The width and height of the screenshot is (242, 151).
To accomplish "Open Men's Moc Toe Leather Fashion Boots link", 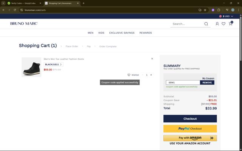I will coord(64,59).
